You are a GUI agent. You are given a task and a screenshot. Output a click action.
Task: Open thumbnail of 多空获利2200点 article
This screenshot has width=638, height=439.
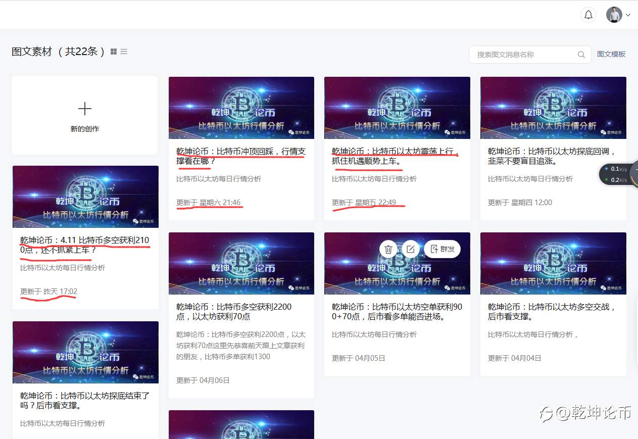tap(241, 263)
